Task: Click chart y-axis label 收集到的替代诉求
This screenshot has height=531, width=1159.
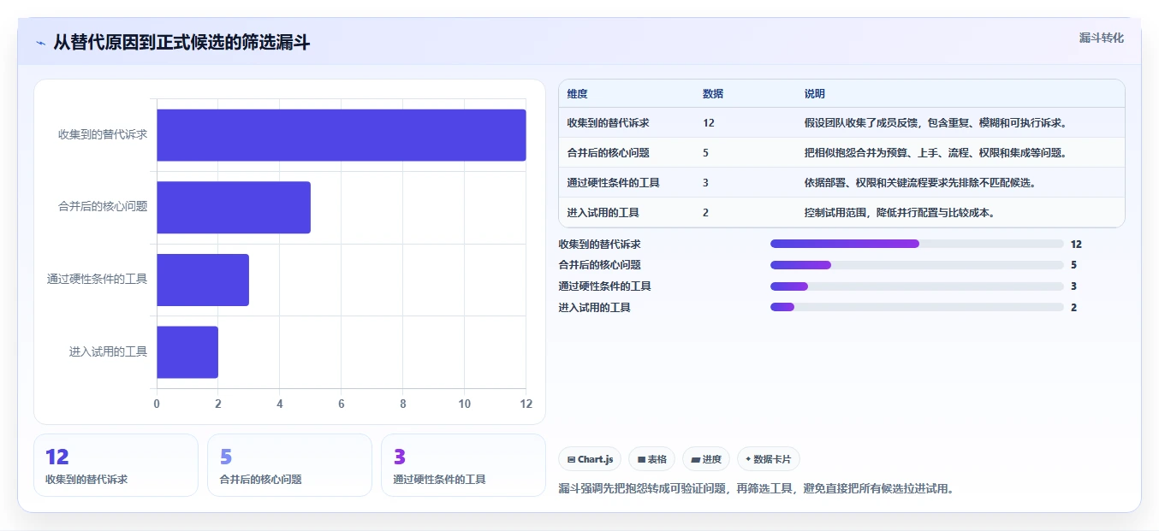Action: point(103,135)
